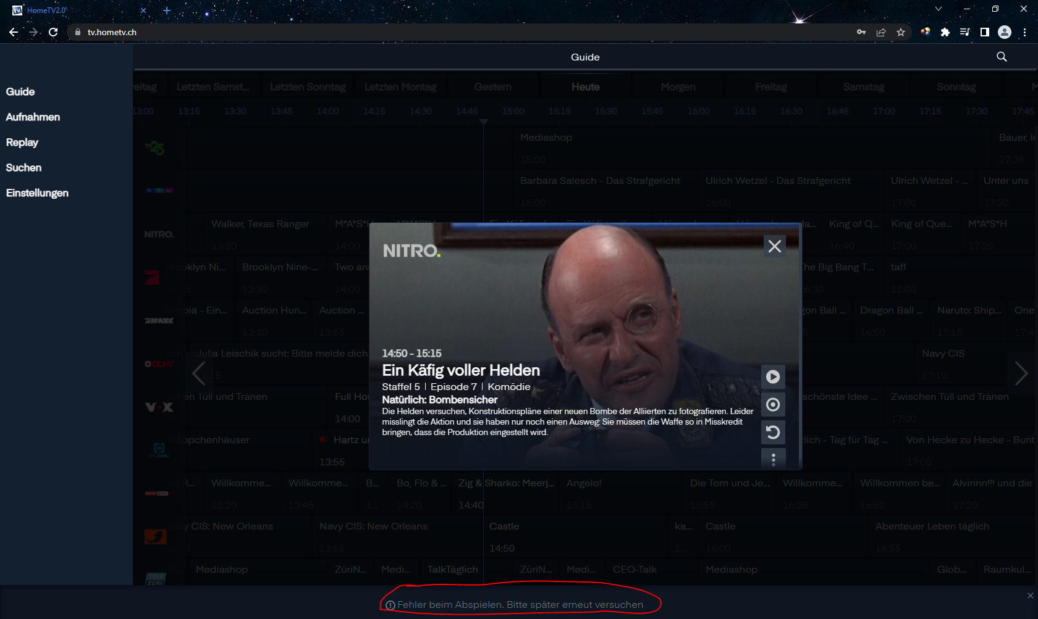
Task: Open Einstellungen in the sidebar
Action: click(37, 193)
